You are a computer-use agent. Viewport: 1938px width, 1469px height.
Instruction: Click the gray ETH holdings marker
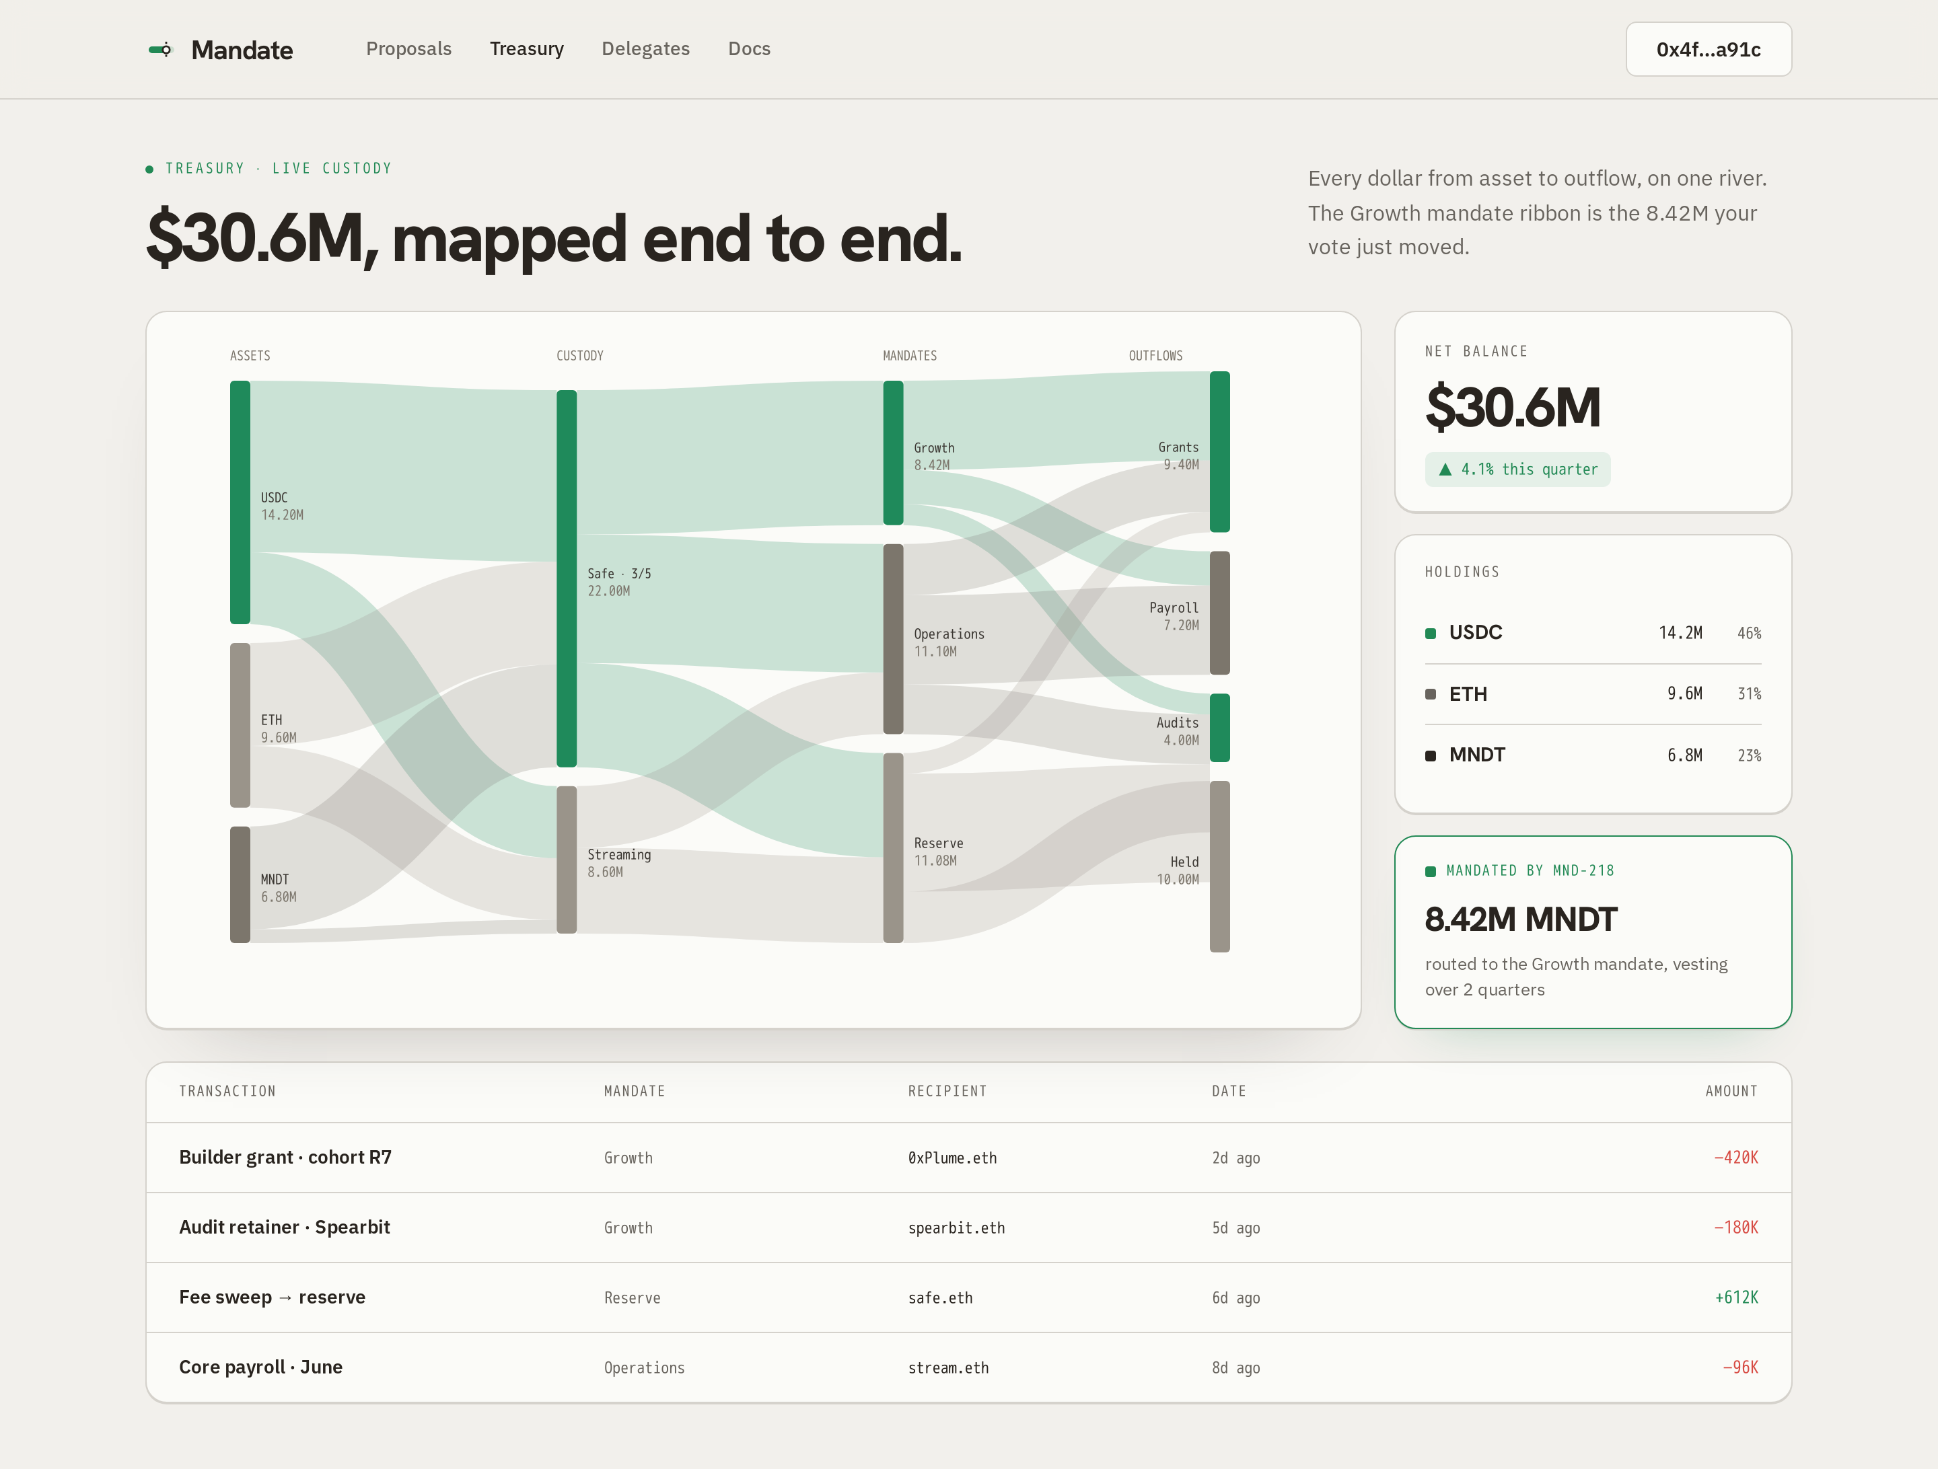point(1430,693)
